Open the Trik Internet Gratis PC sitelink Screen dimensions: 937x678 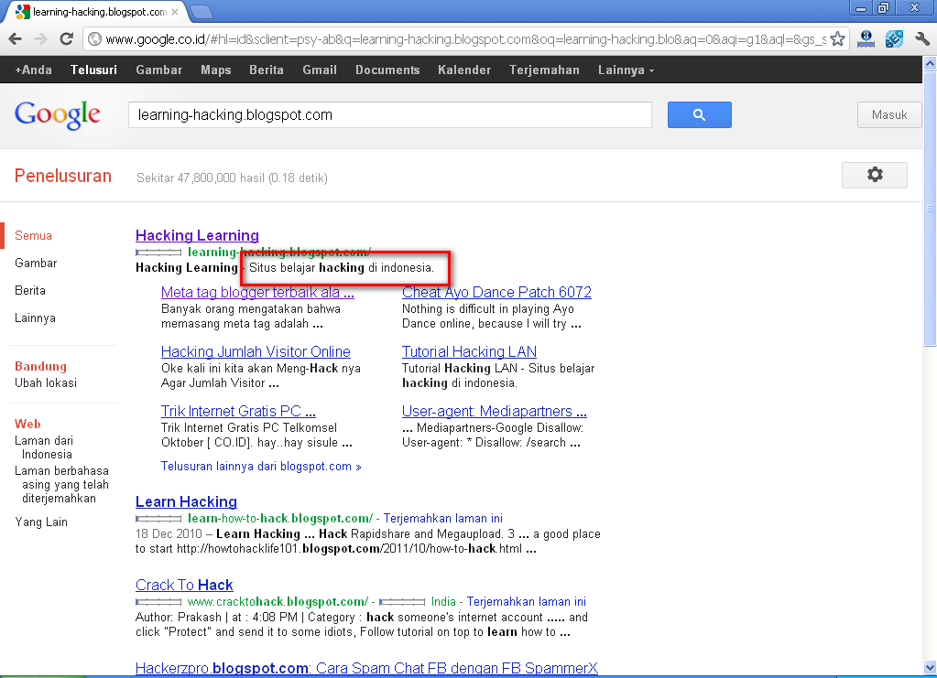coord(238,411)
